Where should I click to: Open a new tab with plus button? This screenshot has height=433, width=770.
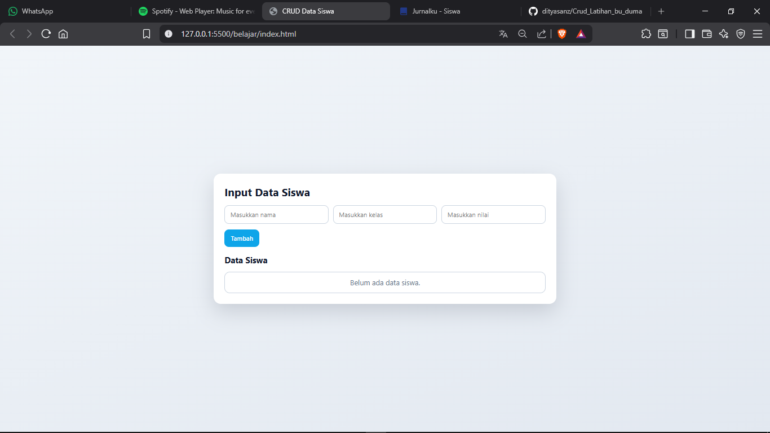click(x=661, y=11)
